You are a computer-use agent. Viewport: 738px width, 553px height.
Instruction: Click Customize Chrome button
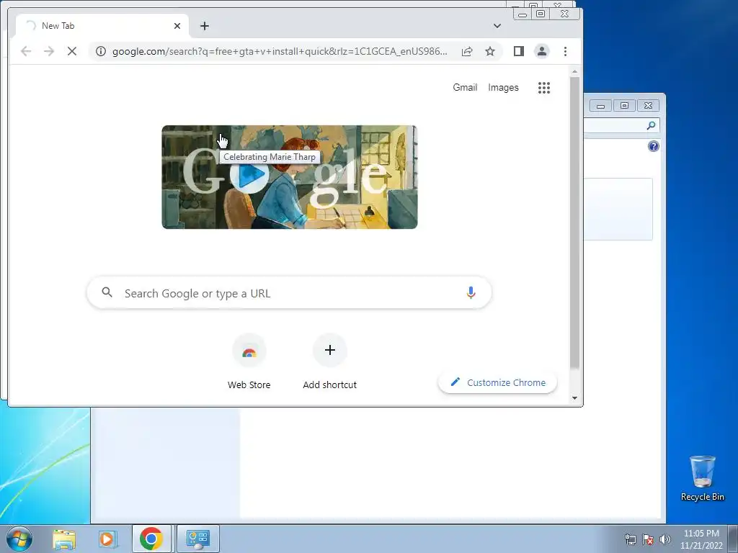497,383
